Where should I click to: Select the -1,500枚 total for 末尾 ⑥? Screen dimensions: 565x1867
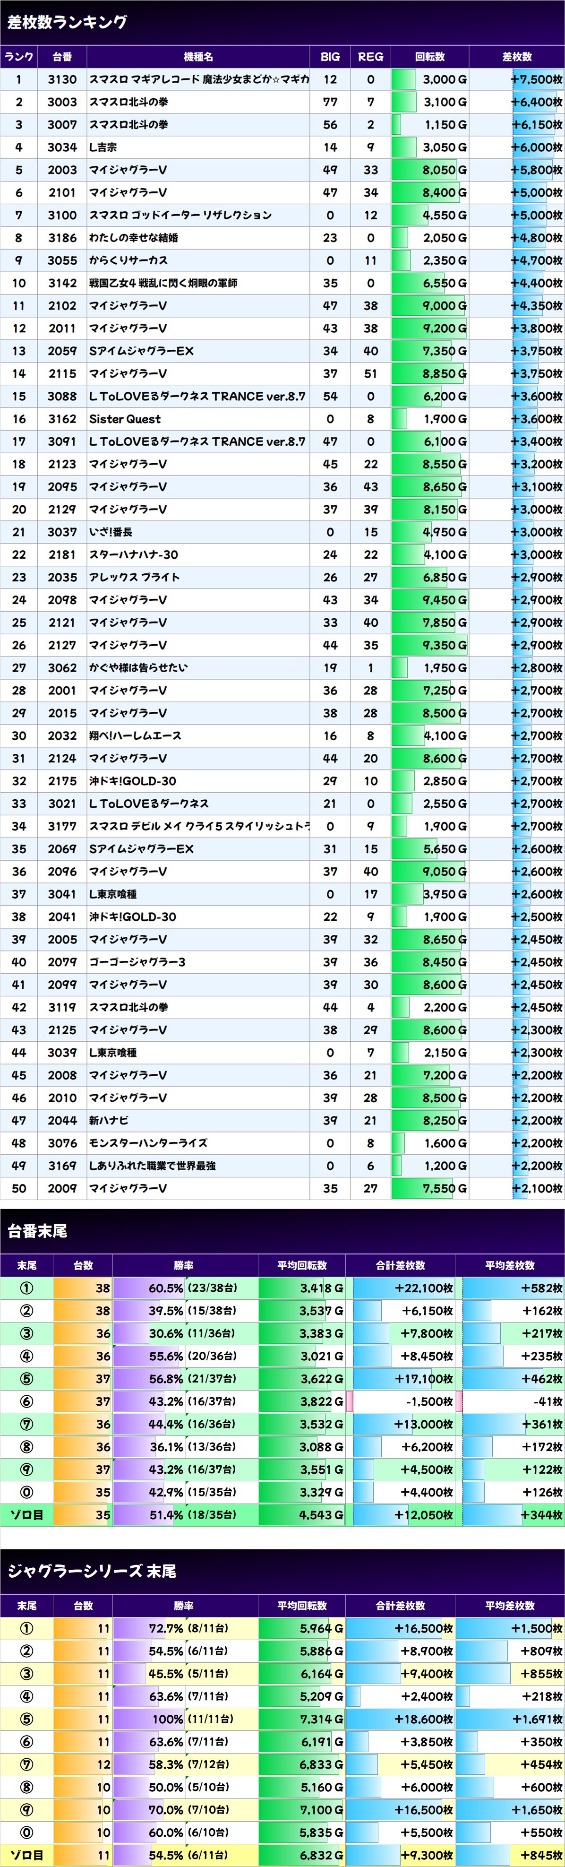[429, 1401]
